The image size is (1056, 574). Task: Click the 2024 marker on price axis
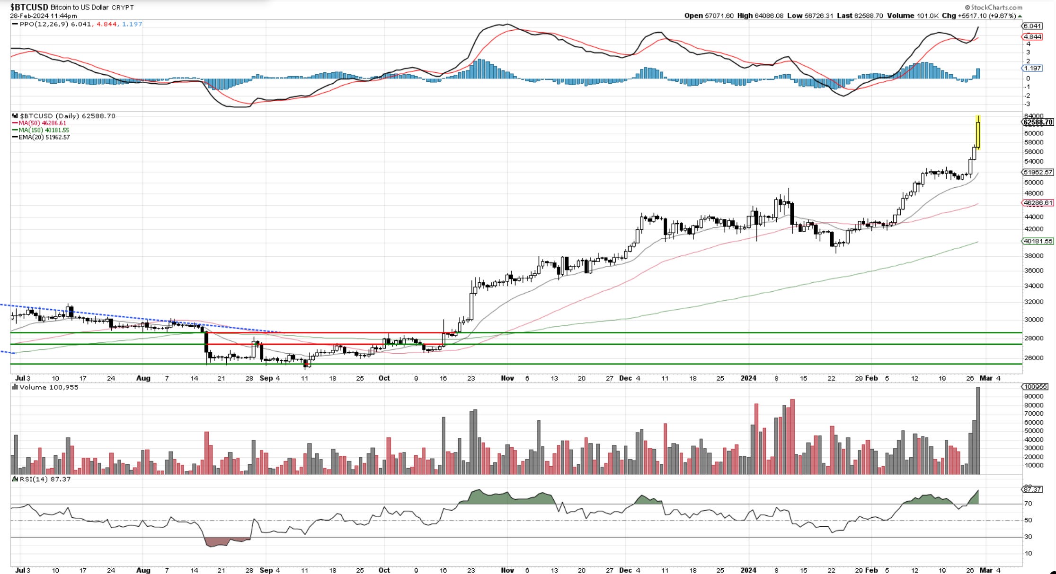748,378
